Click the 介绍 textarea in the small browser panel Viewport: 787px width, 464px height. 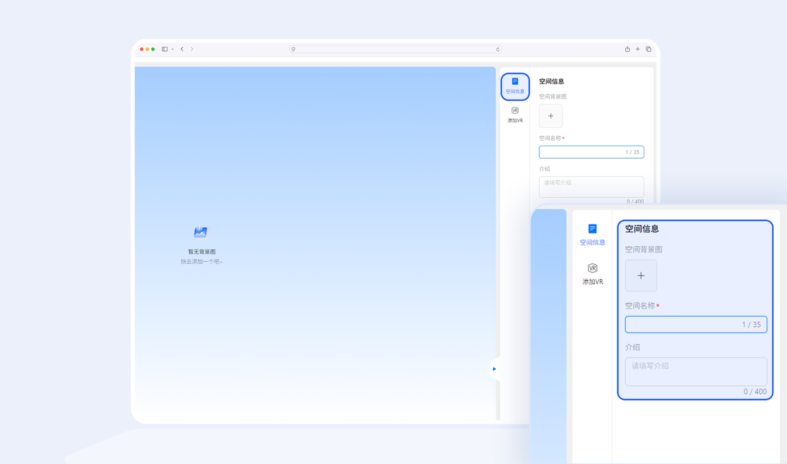coord(591,187)
